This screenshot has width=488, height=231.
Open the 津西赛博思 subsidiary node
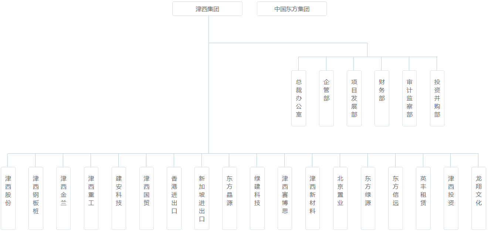[x=285, y=198]
